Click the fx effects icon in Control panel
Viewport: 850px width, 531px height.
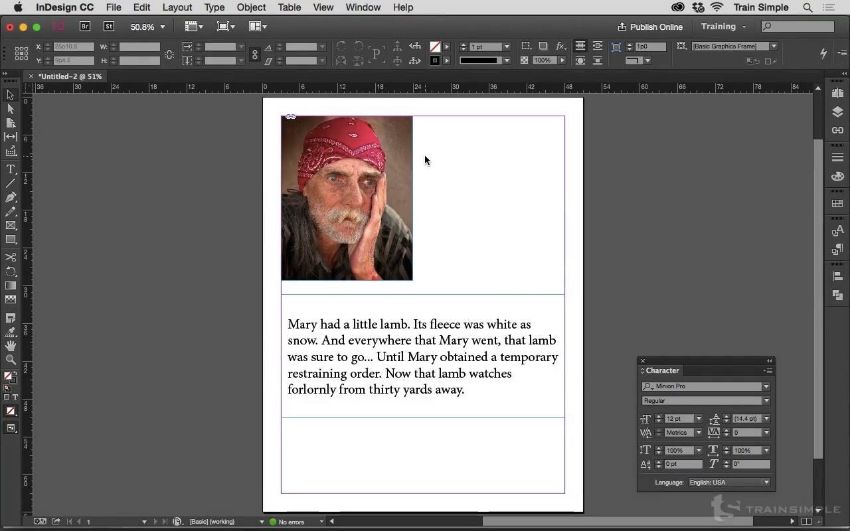(561, 46)
